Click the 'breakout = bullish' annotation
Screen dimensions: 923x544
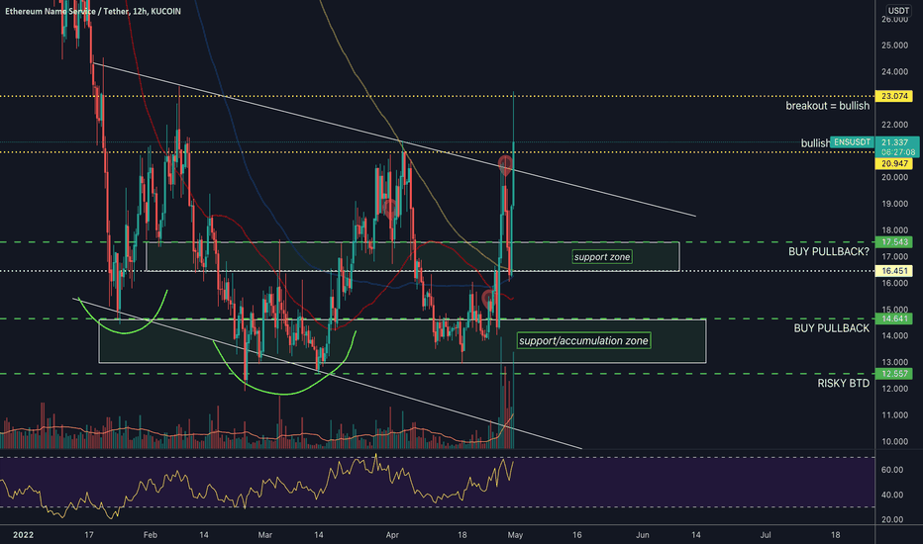tap(827, 106)
